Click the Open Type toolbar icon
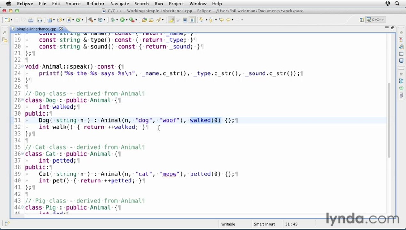The height and width of the screenshot is (230, 406). (x=144, y=20)
